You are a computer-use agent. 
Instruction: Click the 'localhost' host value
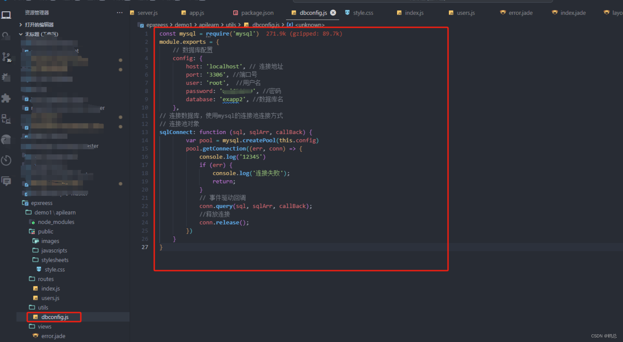pos(226,66)
